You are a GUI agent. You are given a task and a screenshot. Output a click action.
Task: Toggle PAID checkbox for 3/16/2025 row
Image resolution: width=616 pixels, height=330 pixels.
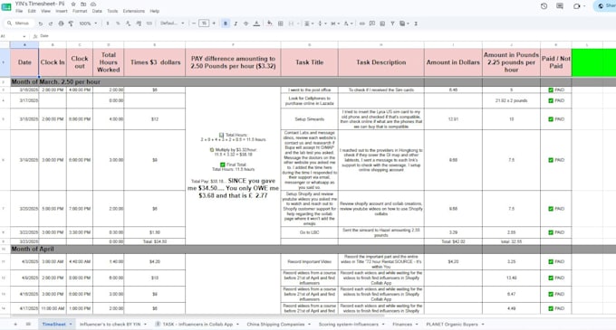[x=551, y=90]
